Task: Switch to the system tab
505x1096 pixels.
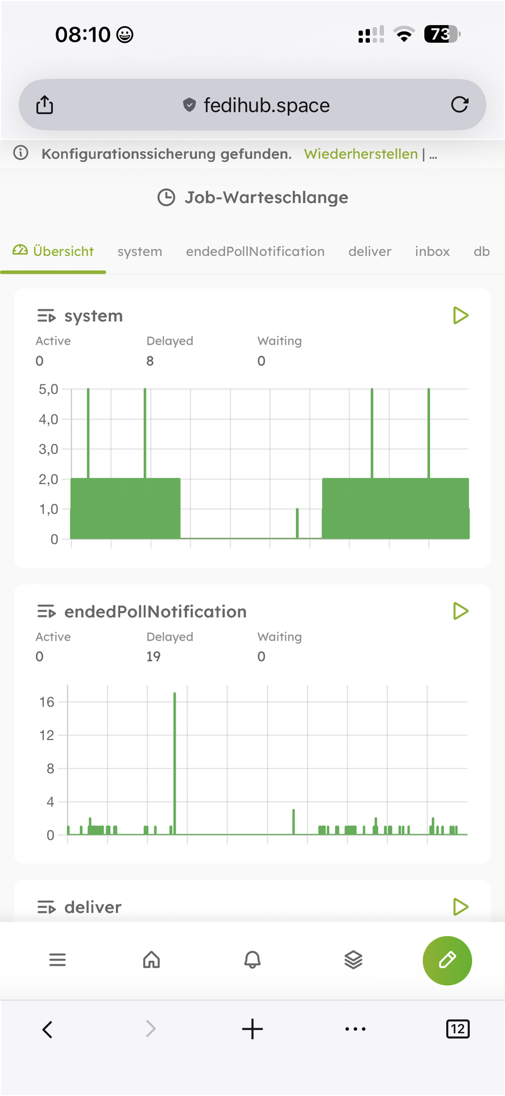Action: click(139, 252)
